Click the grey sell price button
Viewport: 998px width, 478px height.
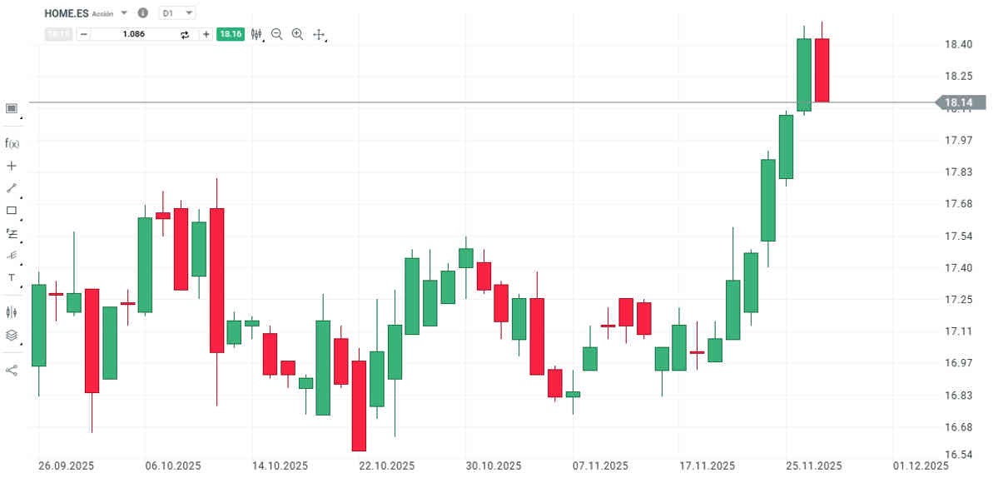57,34
